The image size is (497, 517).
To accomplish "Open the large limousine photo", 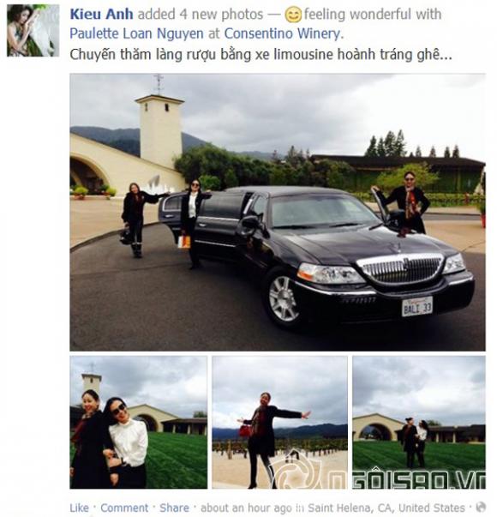I will coord(278,213).
